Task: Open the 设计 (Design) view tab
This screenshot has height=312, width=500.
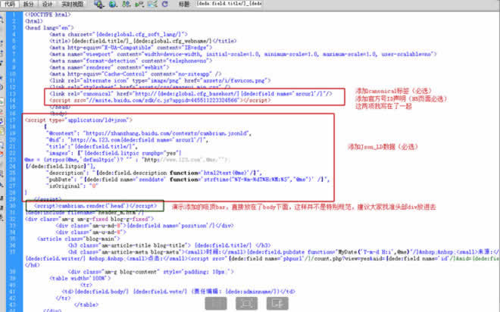Action: 48,5
